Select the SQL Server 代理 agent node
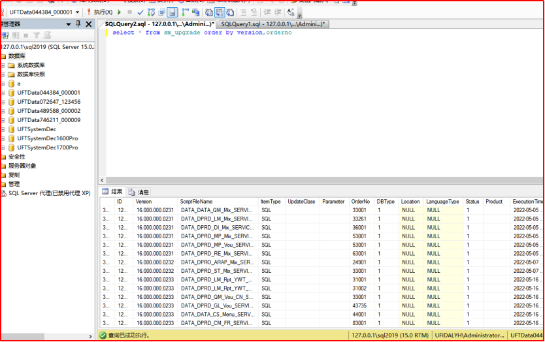This screenshot has width=545, height=342. [x=49, y=193]
